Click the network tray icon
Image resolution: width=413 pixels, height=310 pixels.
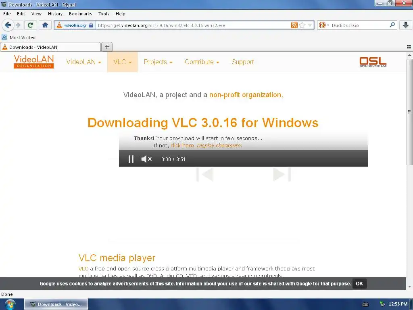382,304
